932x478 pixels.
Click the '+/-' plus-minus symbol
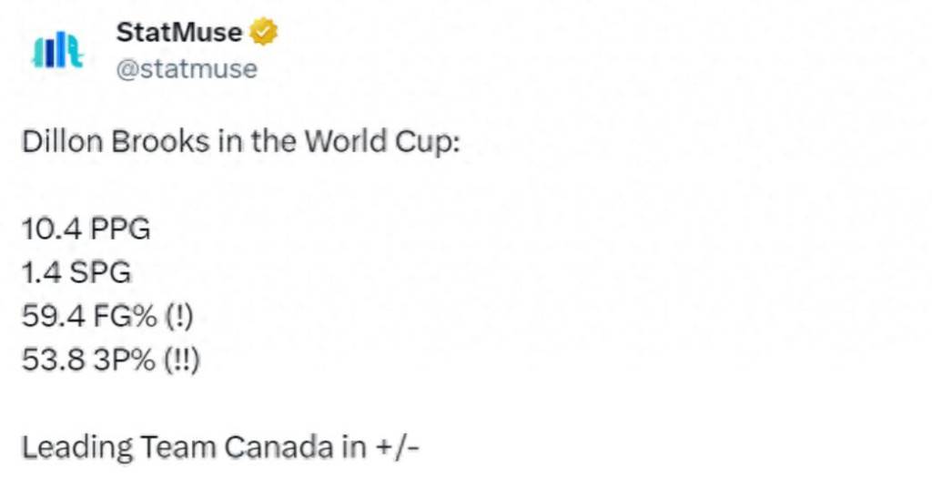pyautogui.click(x=399, y=448)
